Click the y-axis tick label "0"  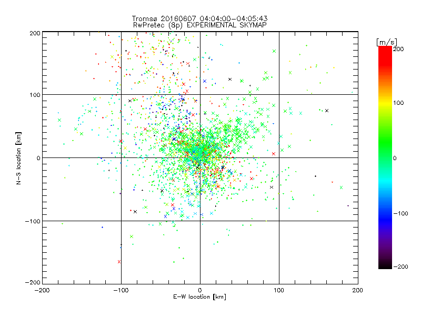[x=38, y=158]
